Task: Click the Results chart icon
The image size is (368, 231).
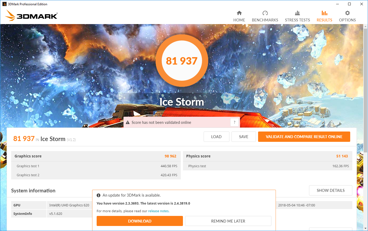Action: tap(324, 13)
